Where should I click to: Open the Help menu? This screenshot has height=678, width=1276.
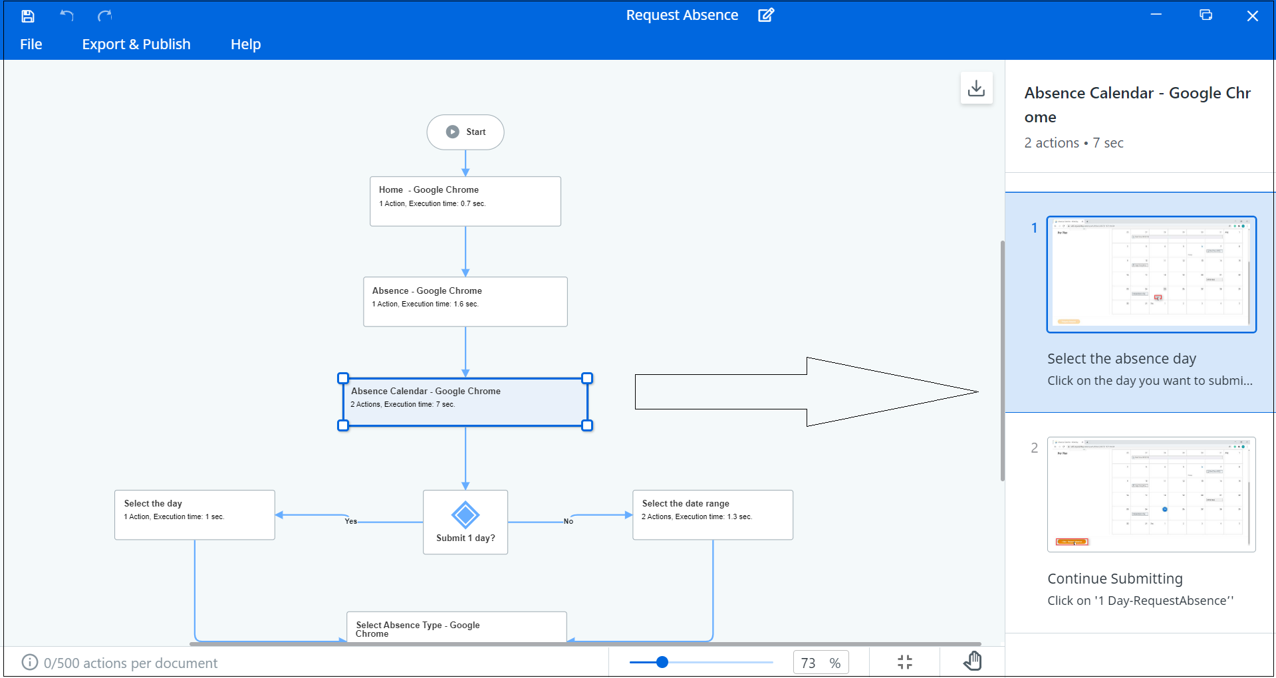tap(245, 45)
